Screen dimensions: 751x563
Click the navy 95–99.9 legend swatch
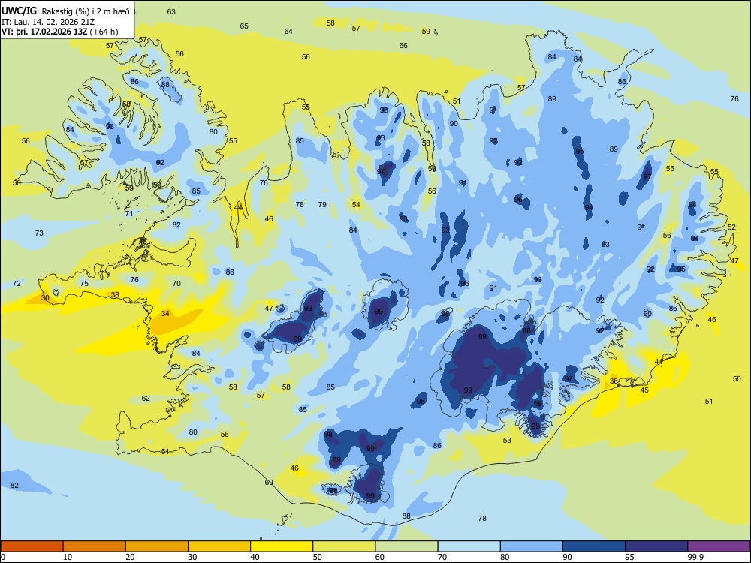[x=656, y=546]
